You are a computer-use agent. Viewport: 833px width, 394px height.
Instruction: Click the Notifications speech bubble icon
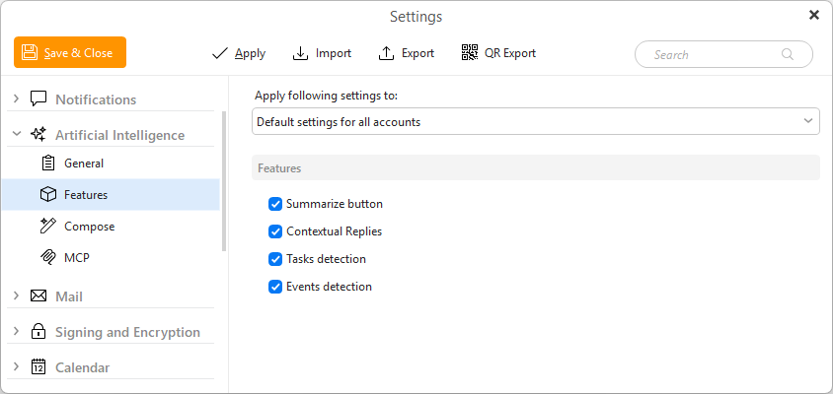[x=38, y=99]
